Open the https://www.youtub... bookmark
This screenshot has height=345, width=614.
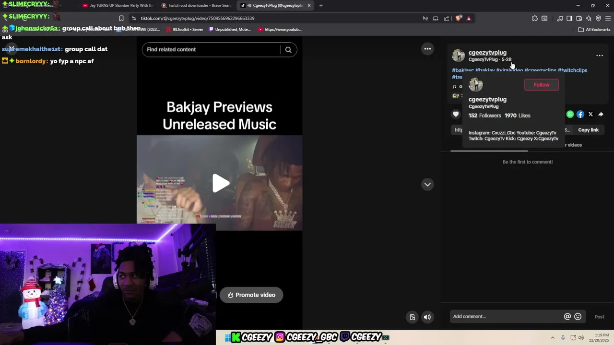click(280, 29)
